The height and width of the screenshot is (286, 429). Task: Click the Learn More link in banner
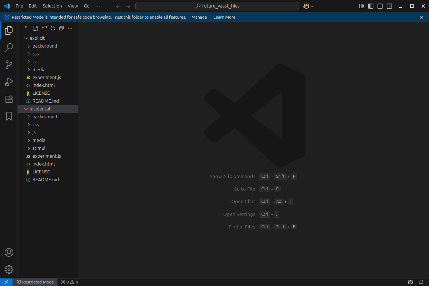click(x=224, y=17)
